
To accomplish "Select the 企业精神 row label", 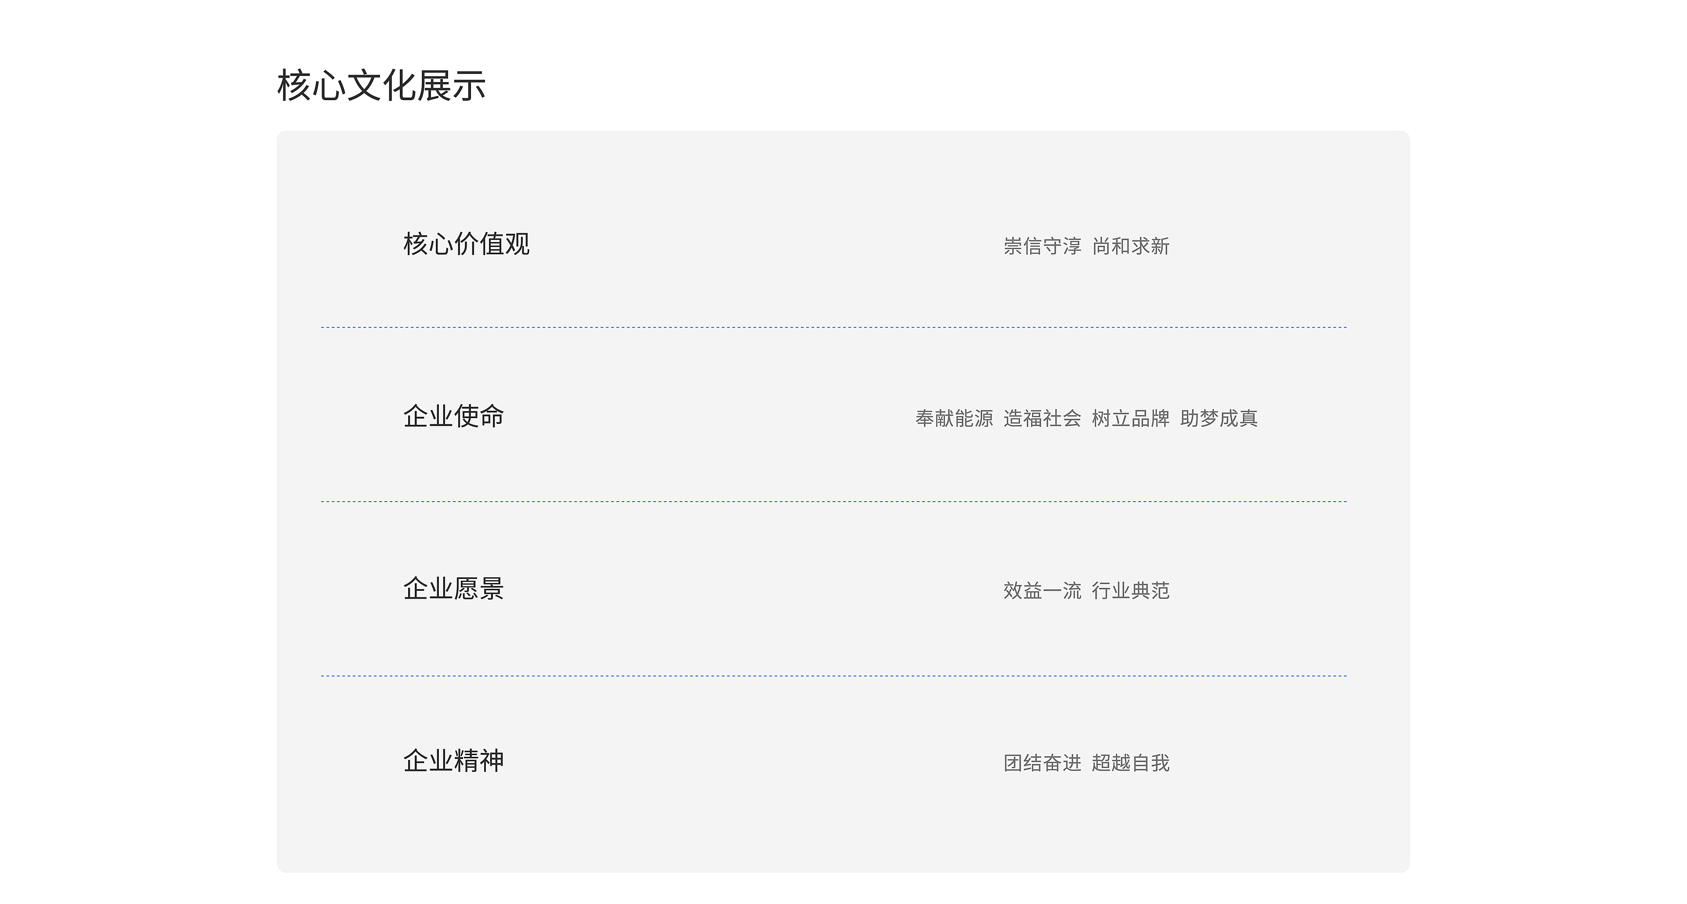I will (x=453, y=761).
